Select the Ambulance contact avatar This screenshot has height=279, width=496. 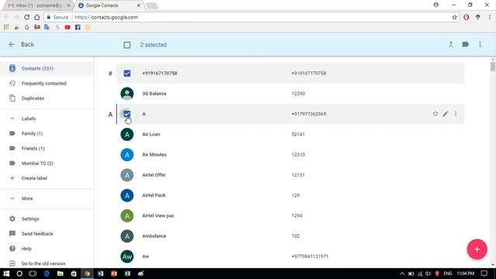127,236
